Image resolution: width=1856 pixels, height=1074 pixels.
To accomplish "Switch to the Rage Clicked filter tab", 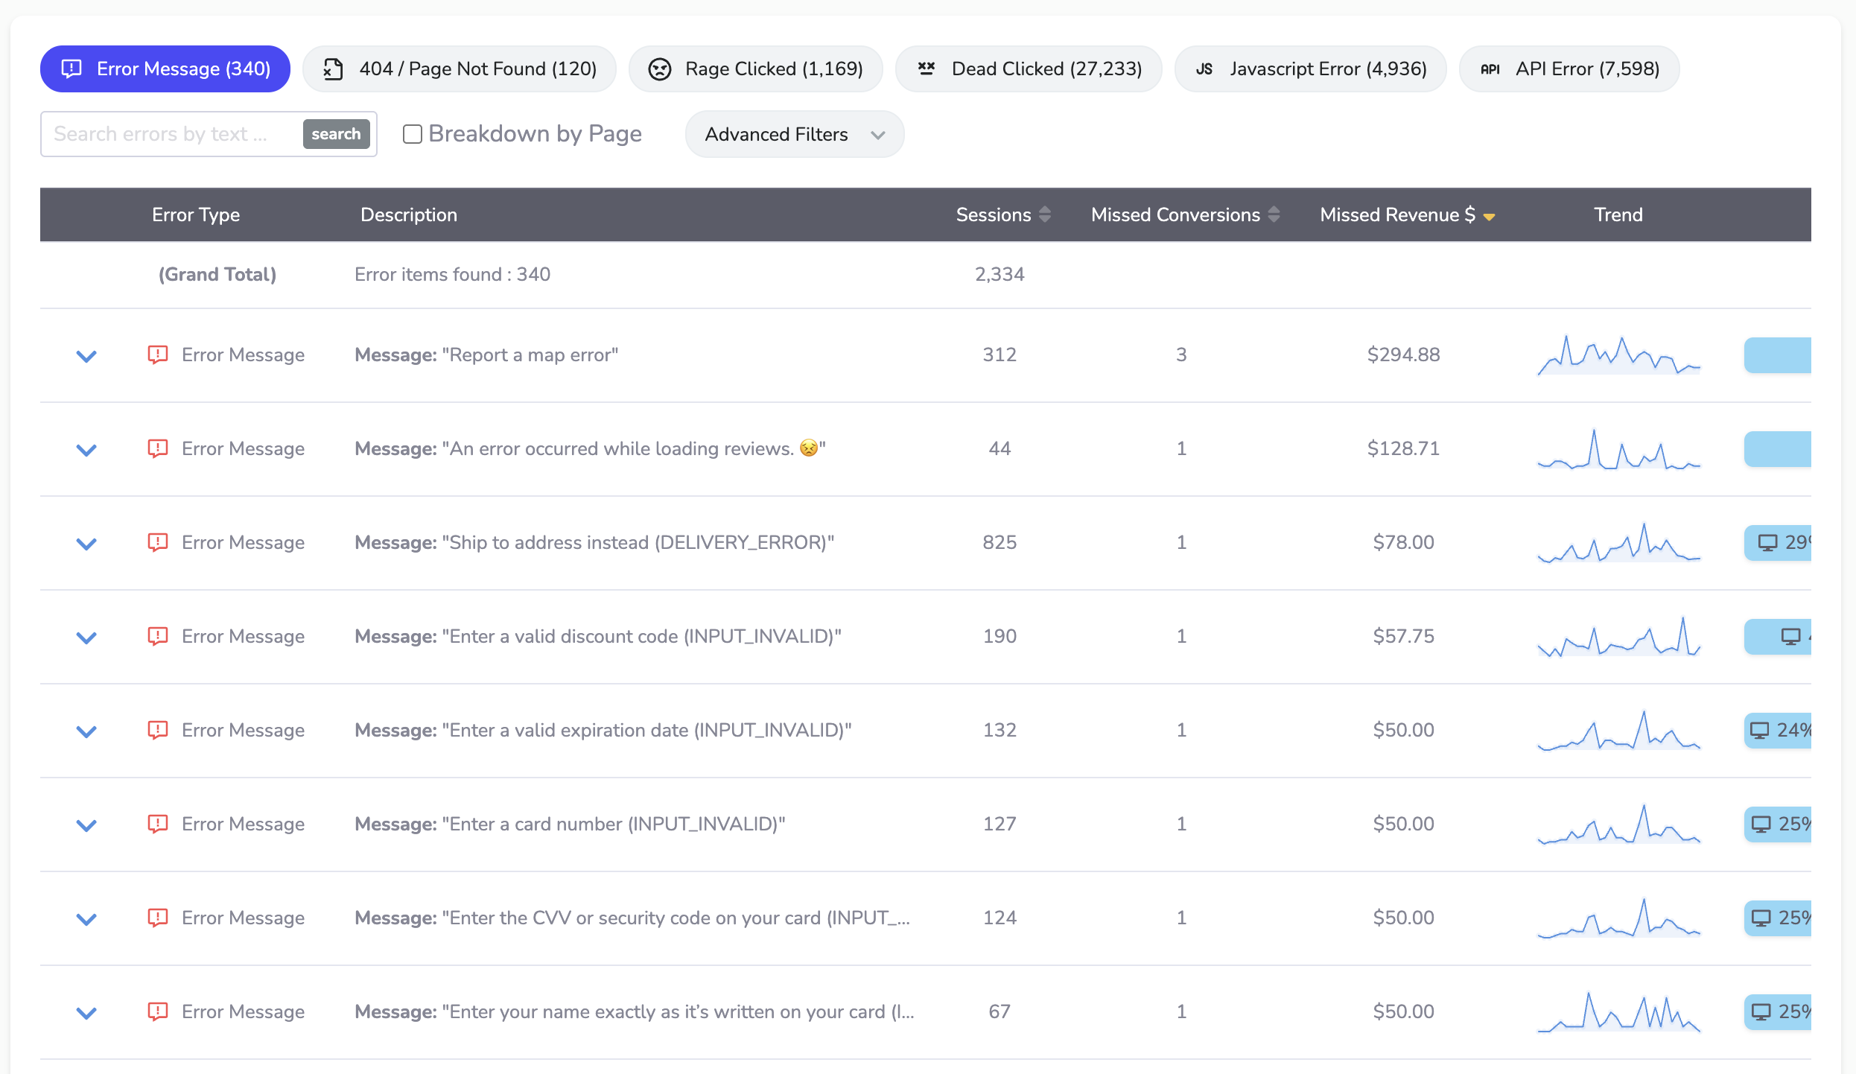I will tap(755, 69).
